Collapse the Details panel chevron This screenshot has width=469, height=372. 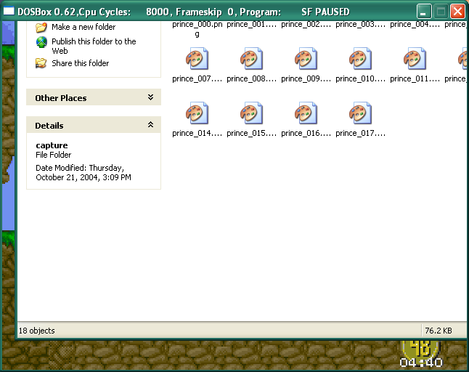150,124
